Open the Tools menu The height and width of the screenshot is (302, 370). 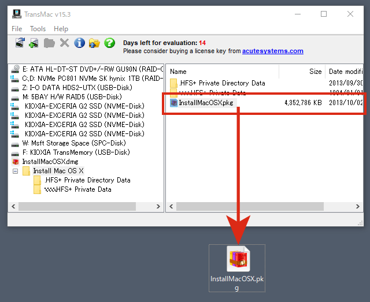point(38,29)
